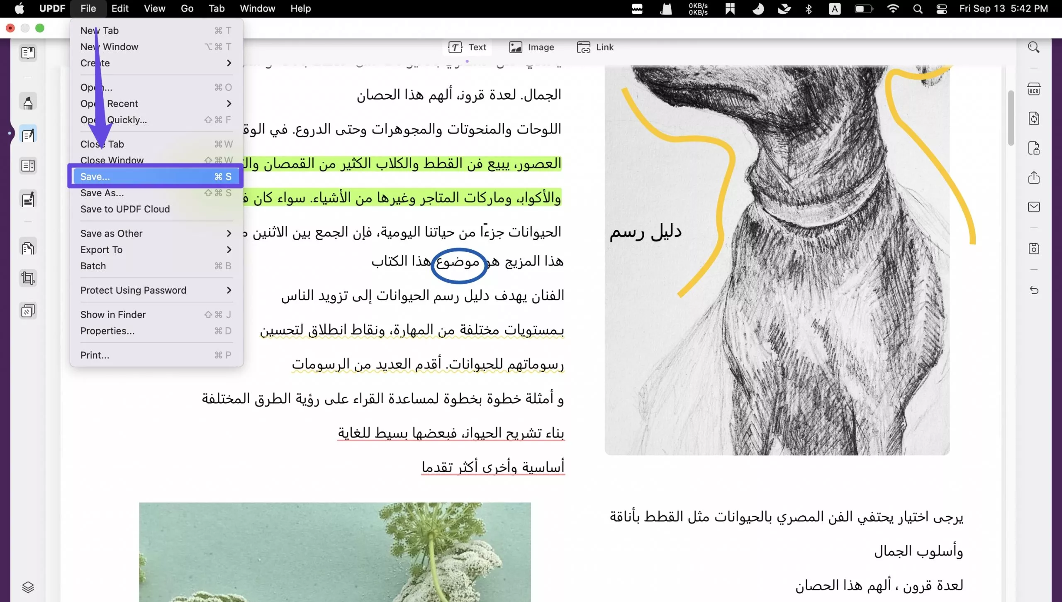The height and width of the screenshot is (602, 1062).
Task: Share the document via the share icon
Action: click(x=1034, y=178)
